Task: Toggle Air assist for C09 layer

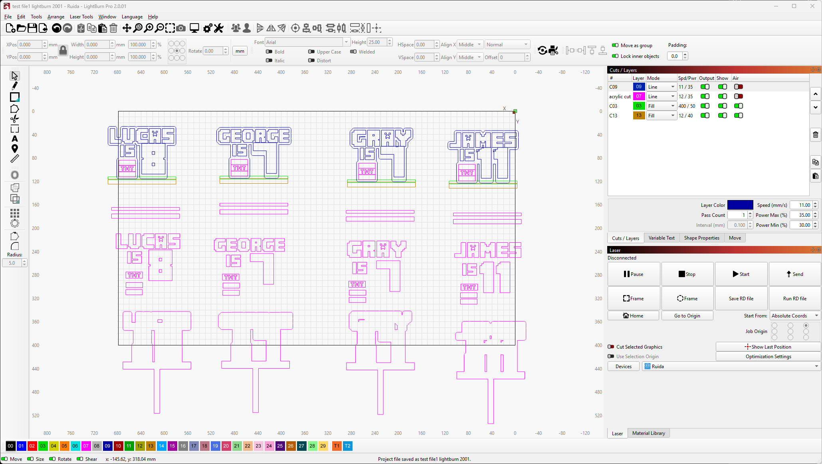Action: click(x=738, y=87)
